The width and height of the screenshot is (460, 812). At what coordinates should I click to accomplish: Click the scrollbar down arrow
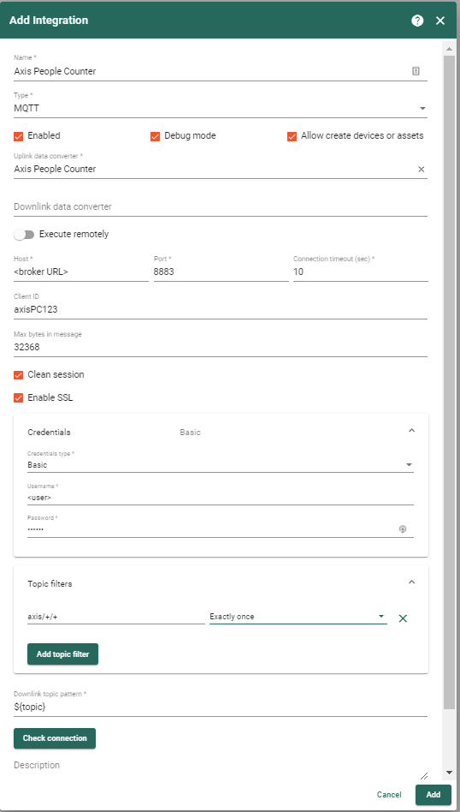449,773
